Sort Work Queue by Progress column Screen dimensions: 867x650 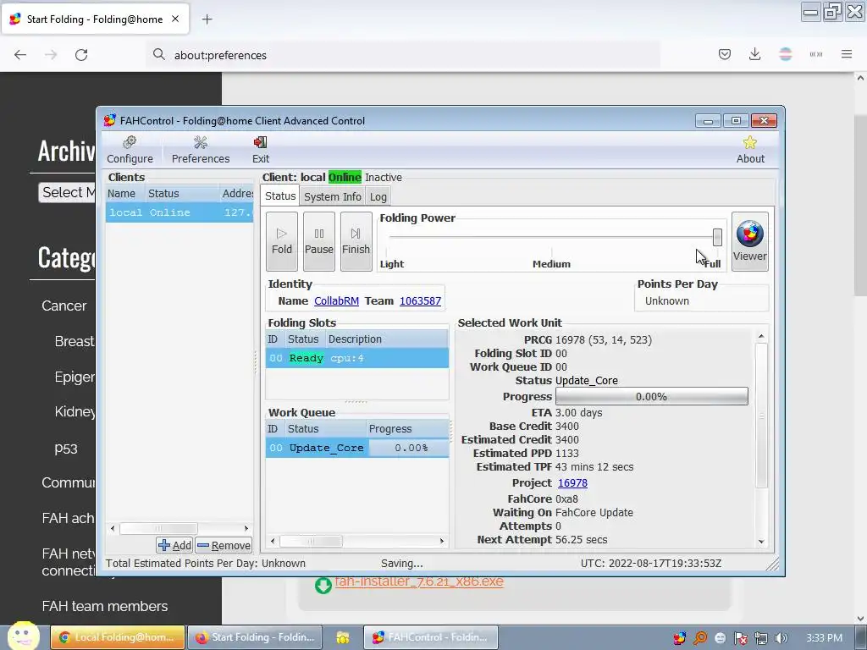click(x=407, y=429)
